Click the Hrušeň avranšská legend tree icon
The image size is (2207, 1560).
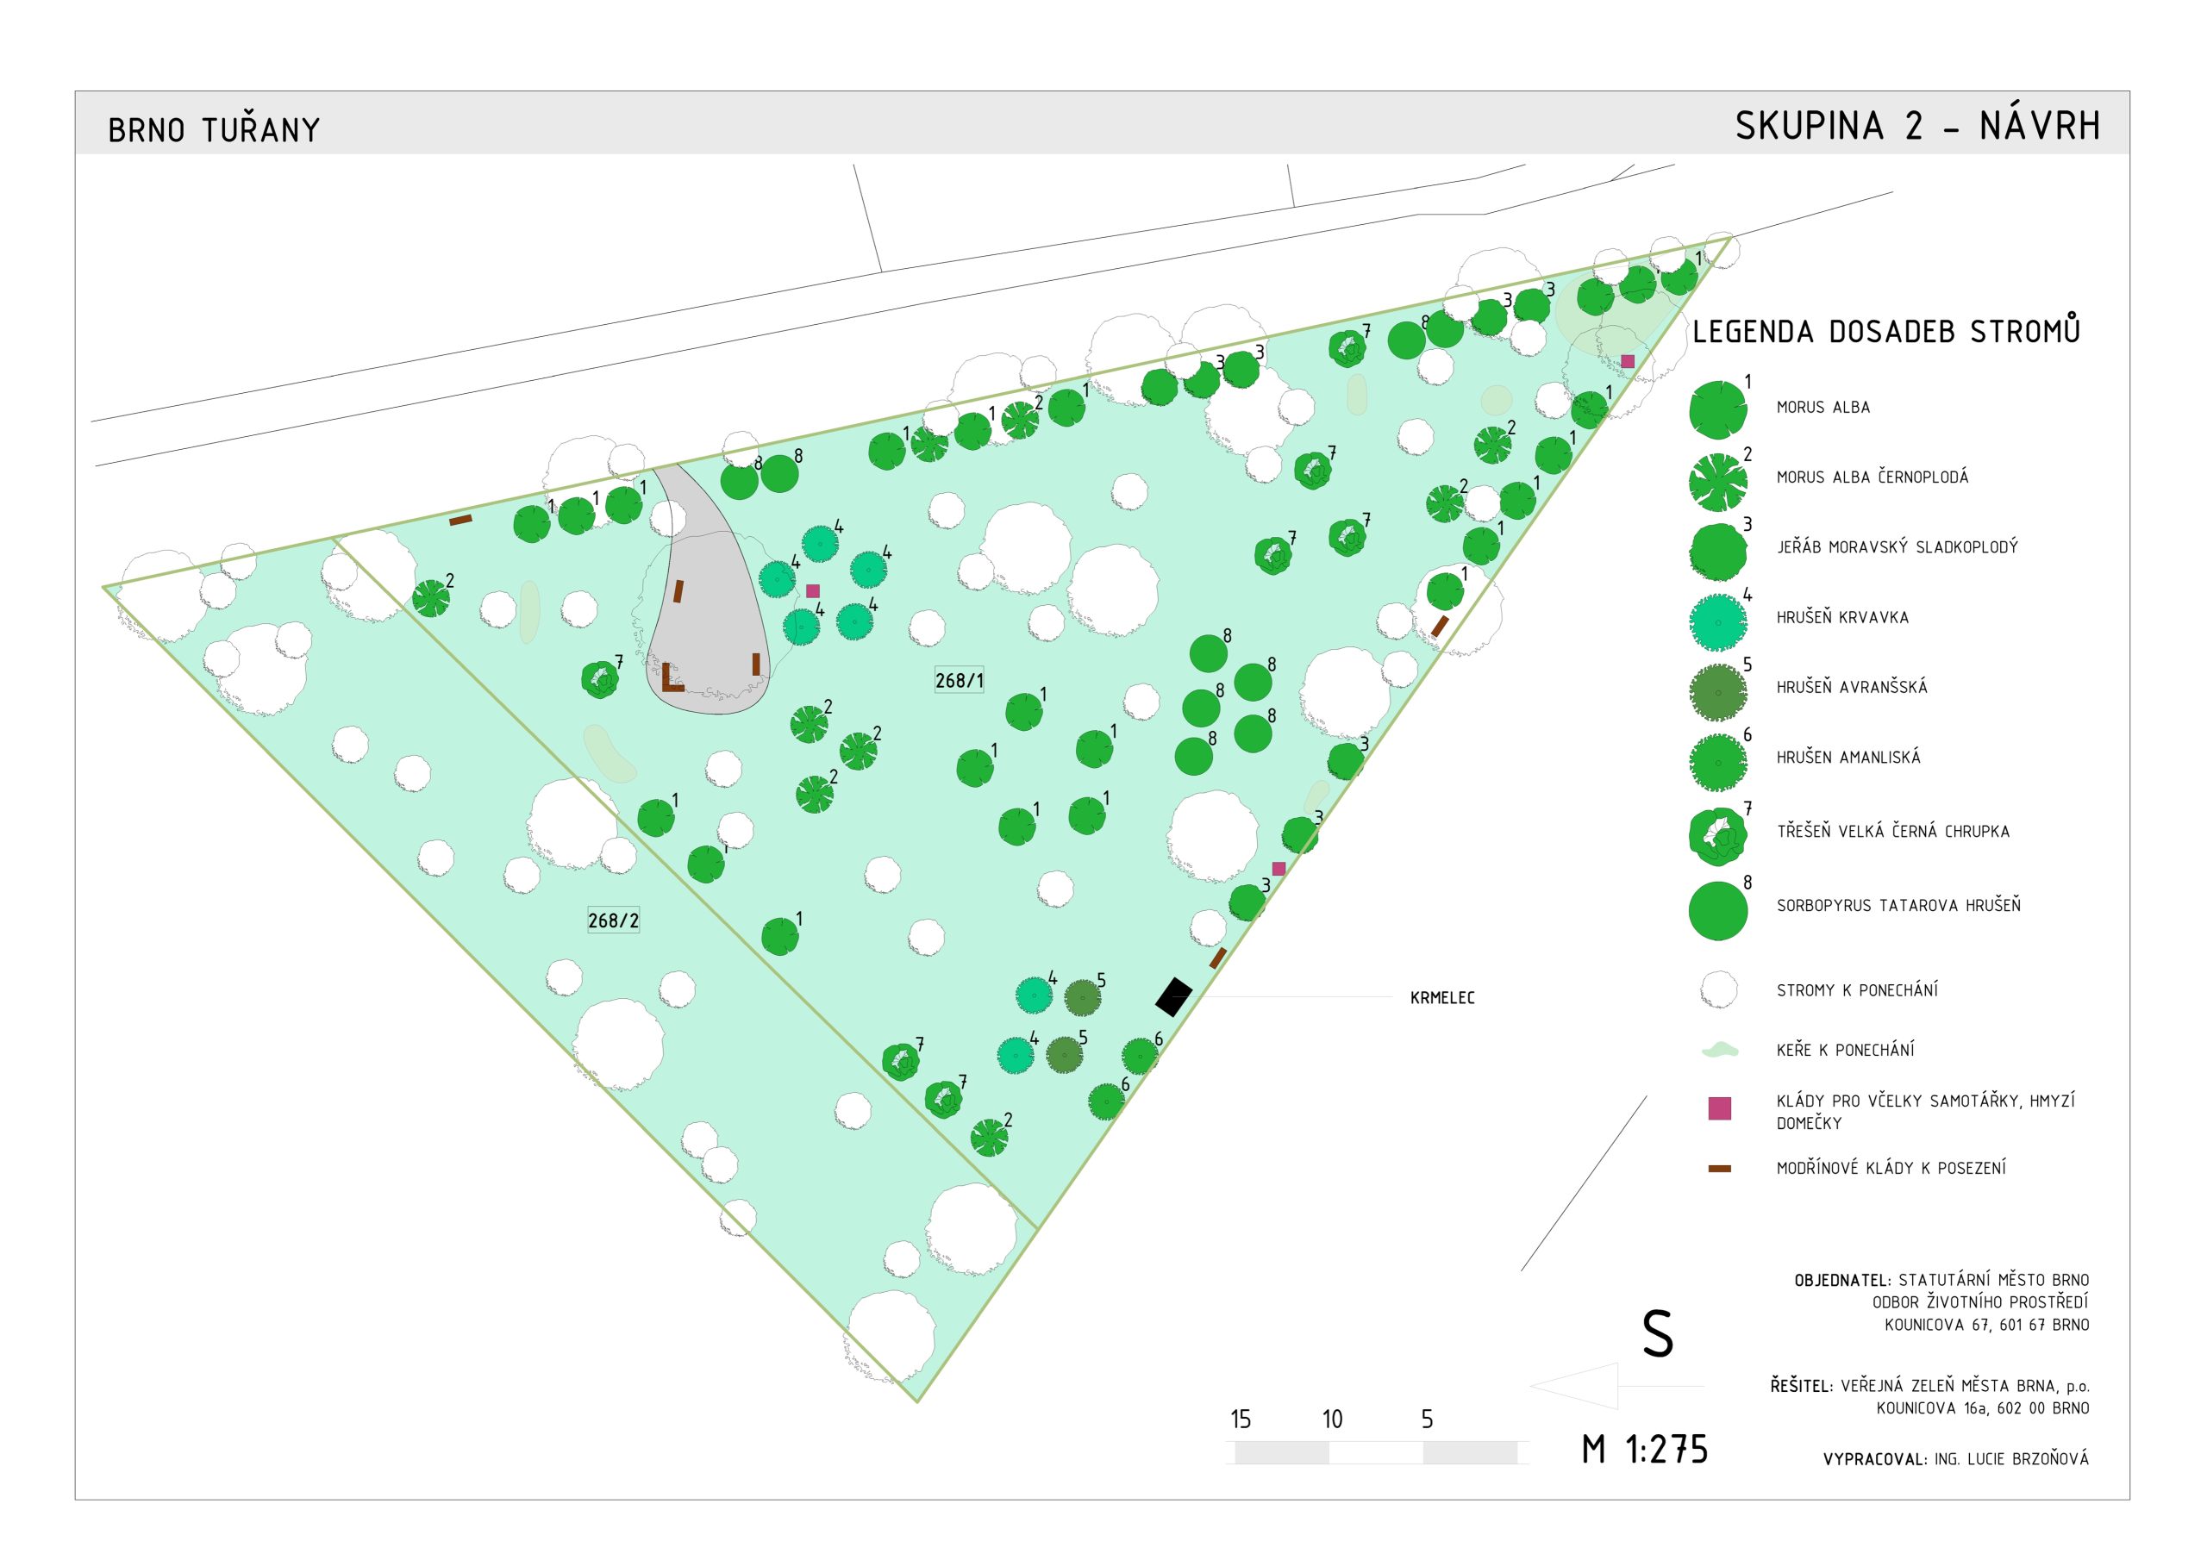(1717, 692)
